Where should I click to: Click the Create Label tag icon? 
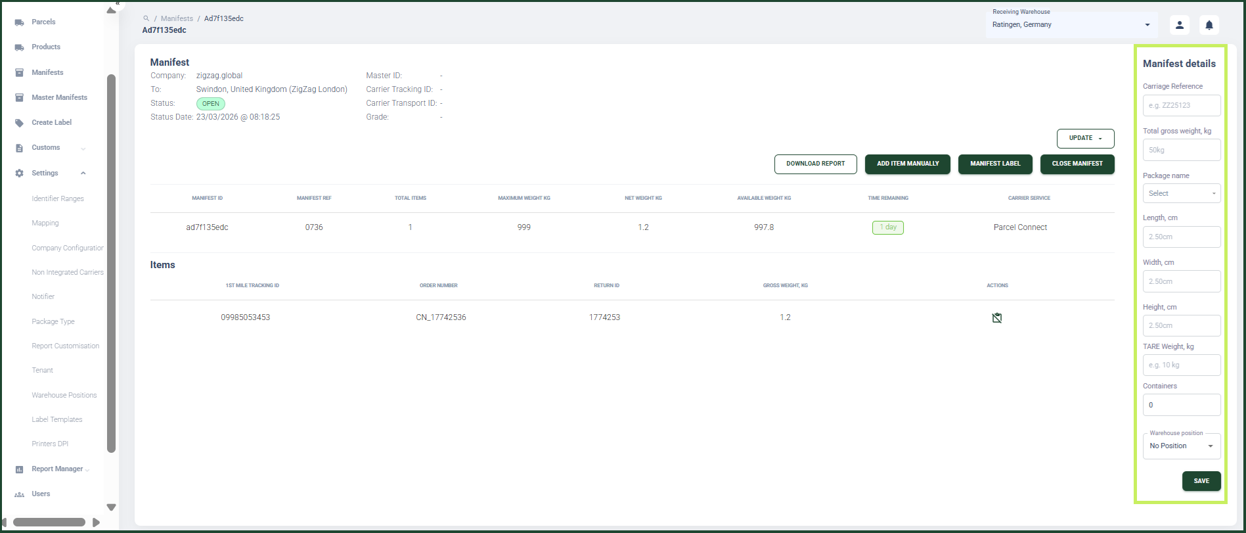click(19, 123)
